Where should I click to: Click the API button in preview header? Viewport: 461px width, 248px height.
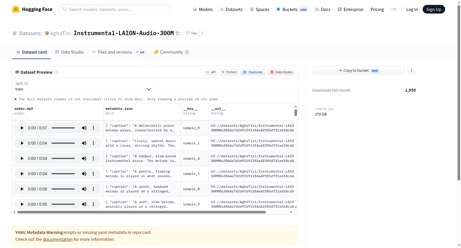(x=211, y=72)
